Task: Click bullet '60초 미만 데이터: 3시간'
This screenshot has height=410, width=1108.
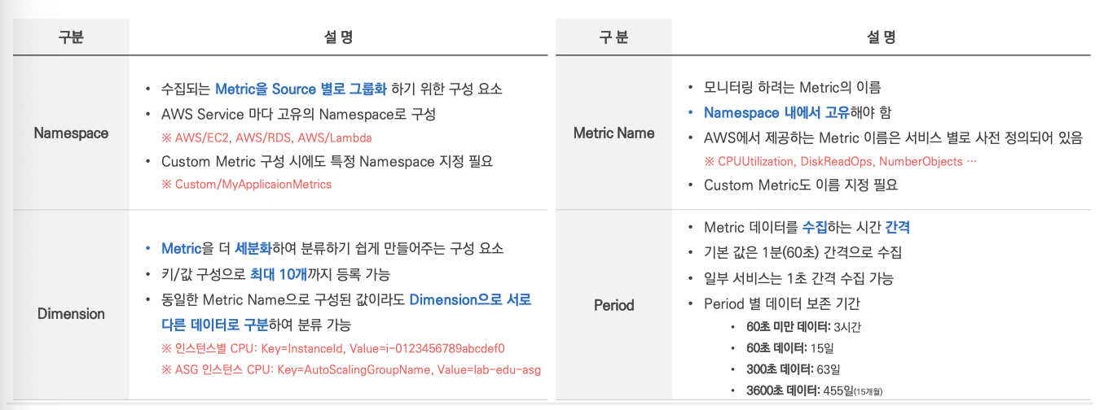Action: coord(803,327)
